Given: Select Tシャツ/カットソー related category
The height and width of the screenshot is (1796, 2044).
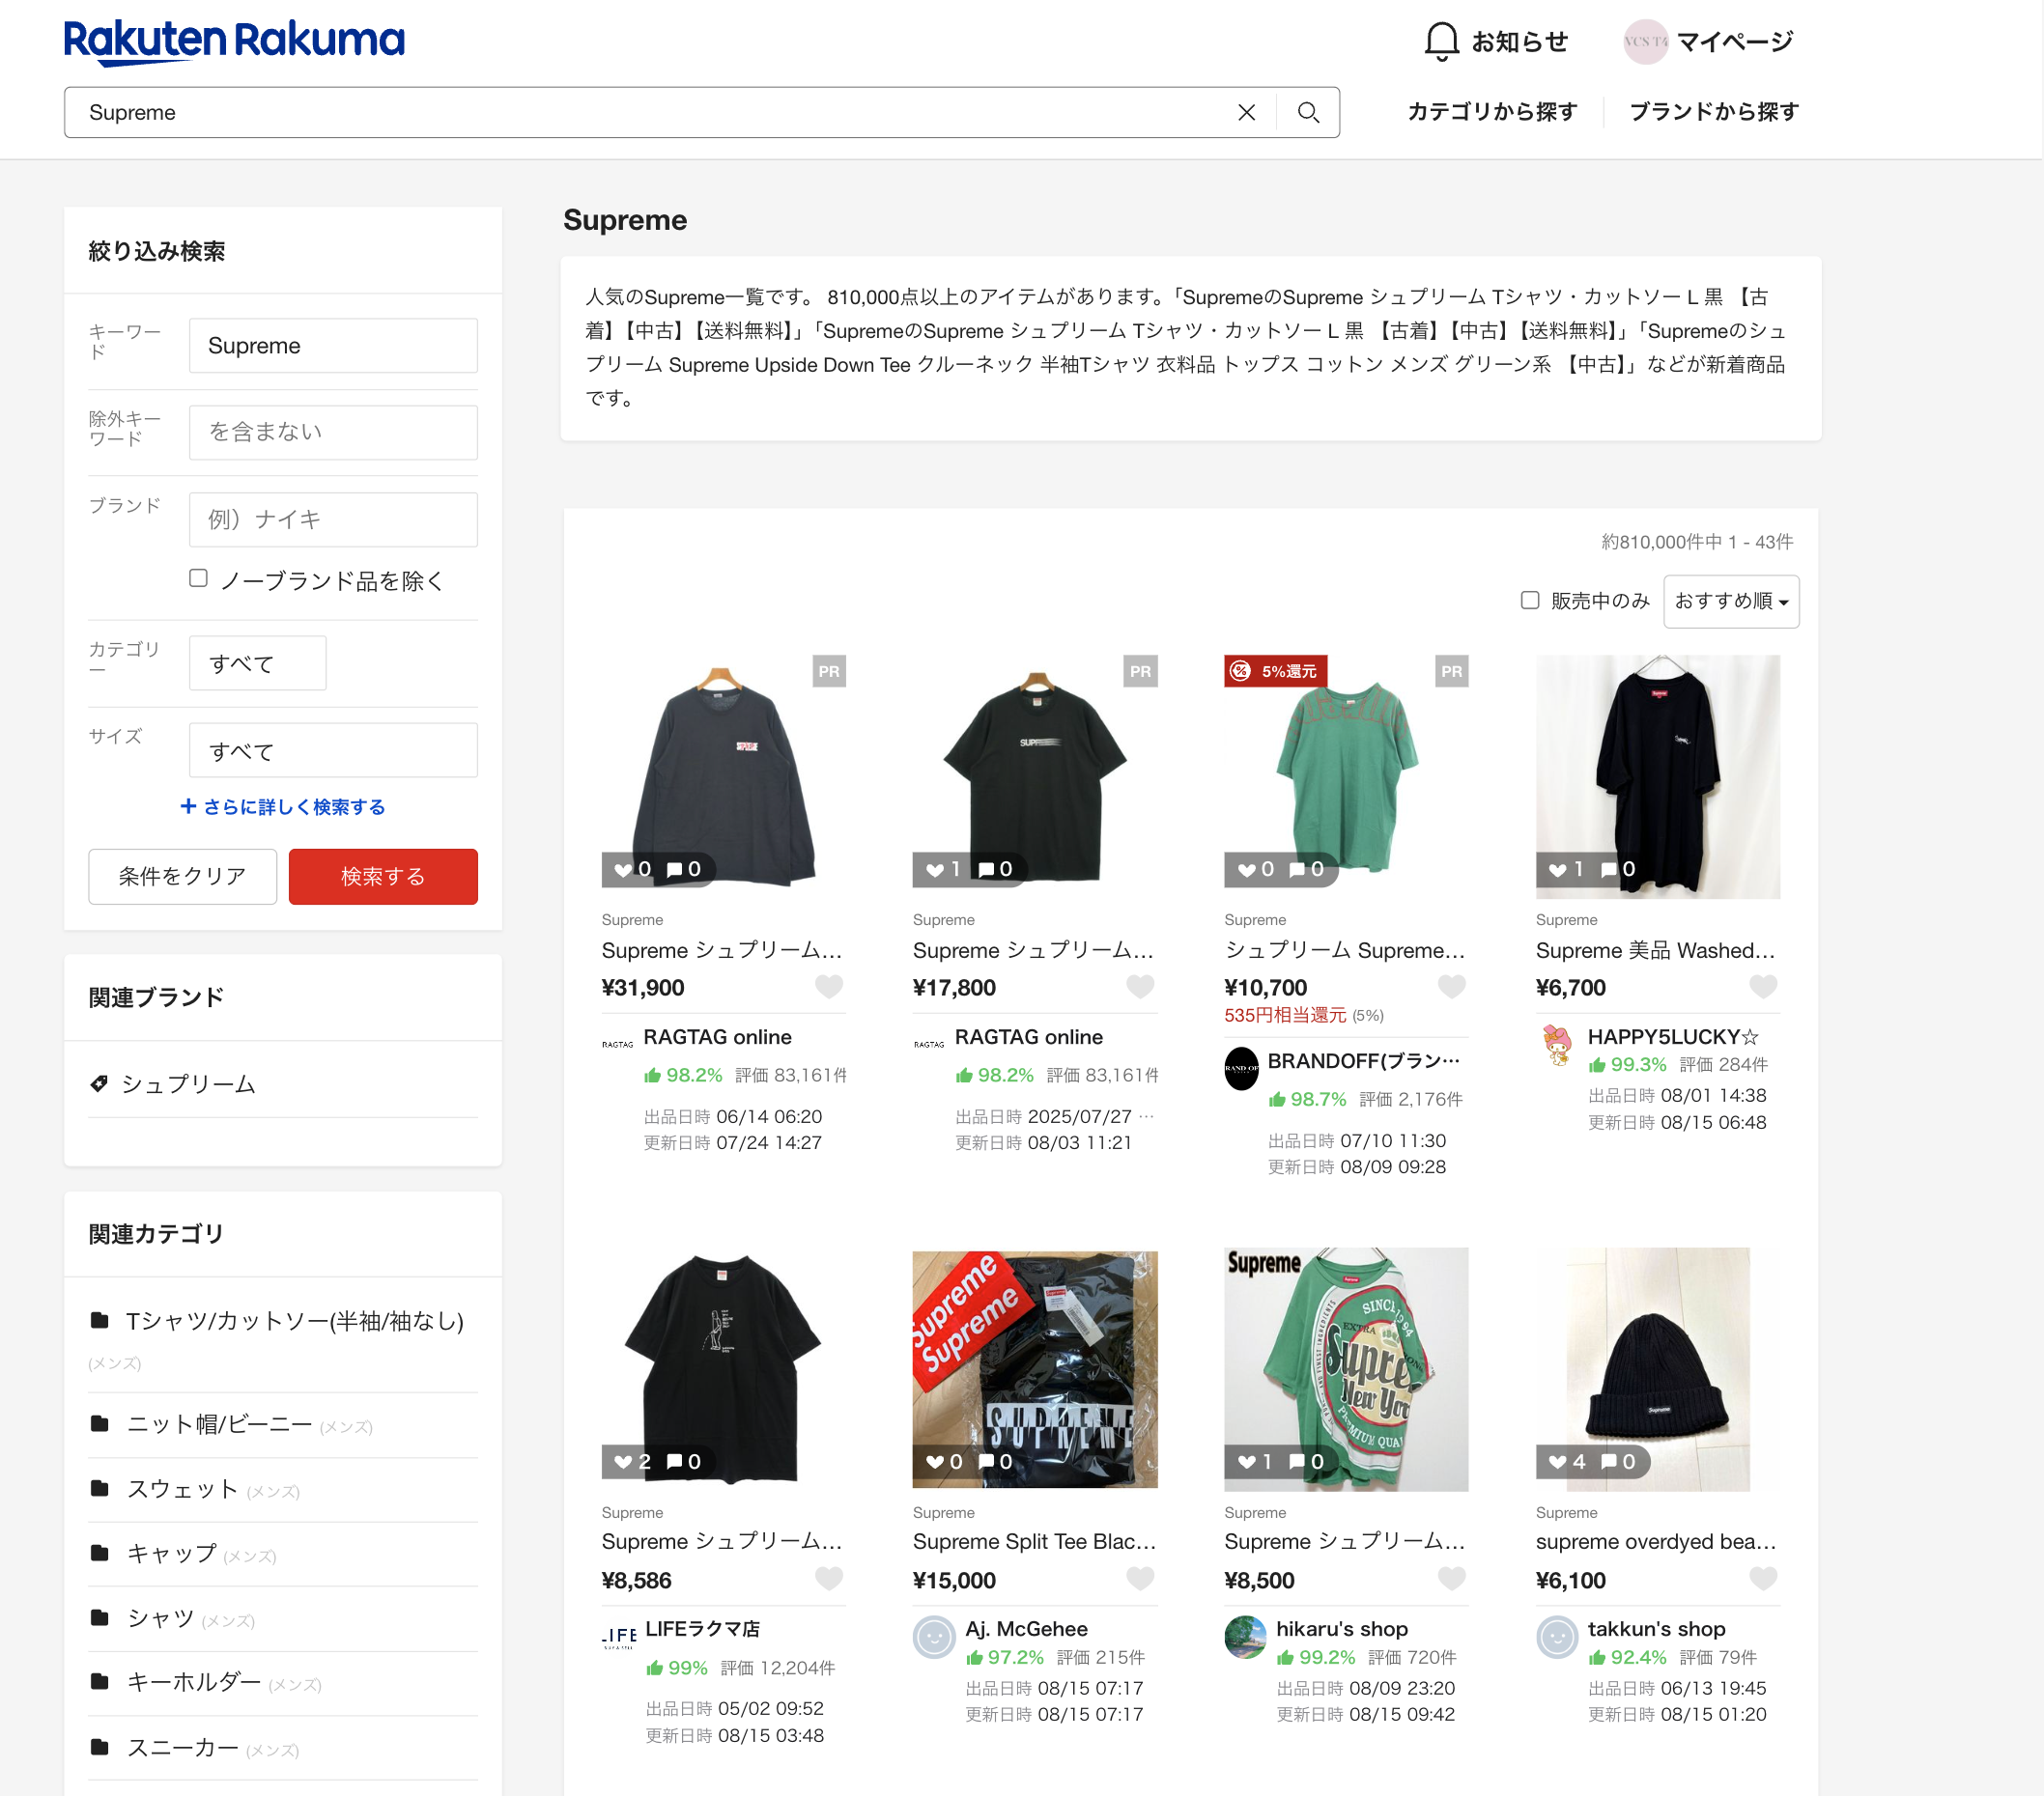Looking at the screenshot, I should click(x=294, y=1321).
